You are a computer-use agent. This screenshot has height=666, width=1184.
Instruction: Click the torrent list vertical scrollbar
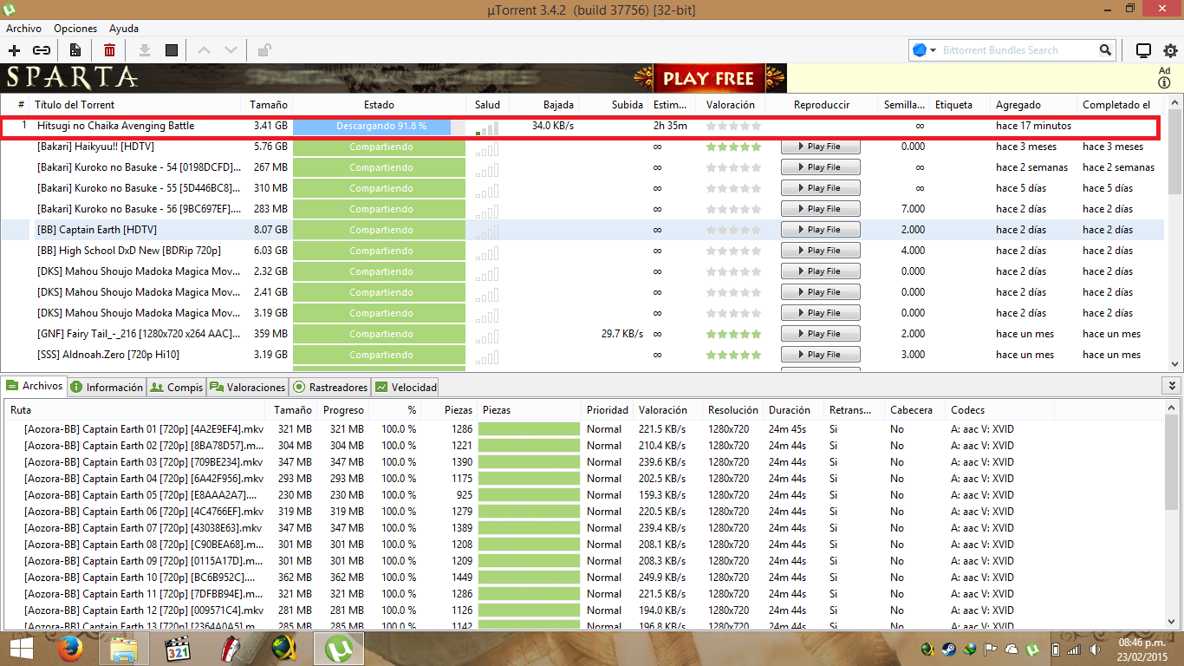[1175, 232]
